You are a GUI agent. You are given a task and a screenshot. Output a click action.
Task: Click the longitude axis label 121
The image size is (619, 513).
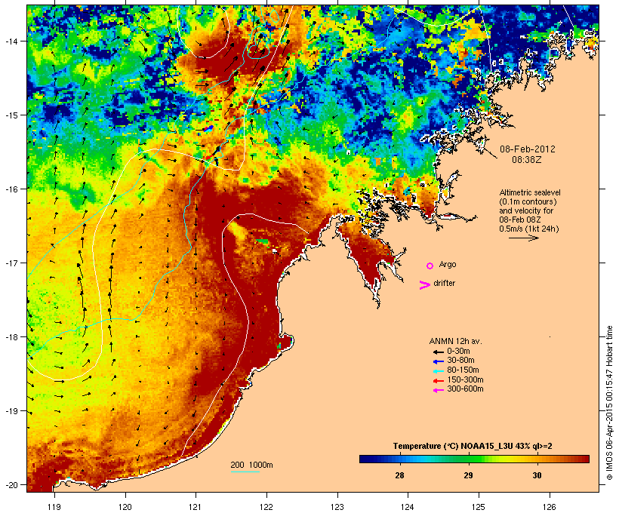point(196,507)
